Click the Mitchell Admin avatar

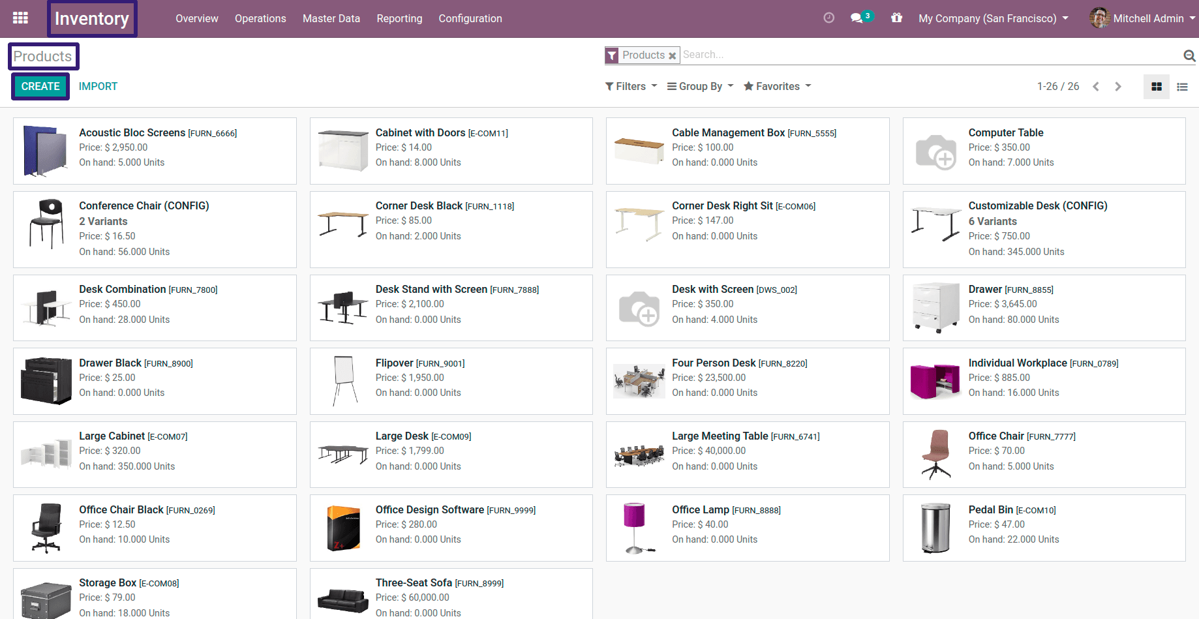click(1099, 18)
